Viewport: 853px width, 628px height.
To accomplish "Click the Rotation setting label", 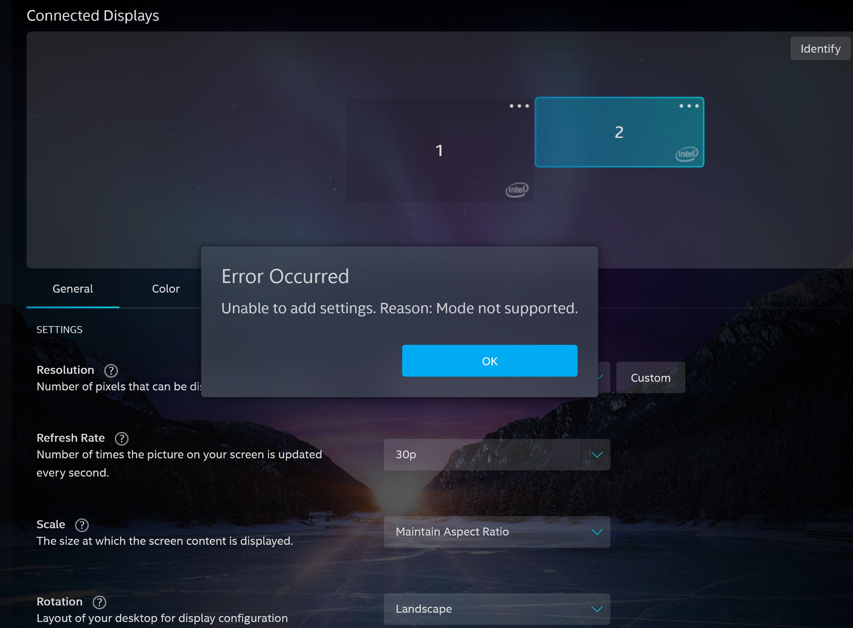I will [60, 602].
